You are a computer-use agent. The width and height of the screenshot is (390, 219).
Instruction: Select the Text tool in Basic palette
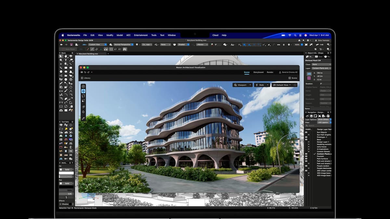(x=66, y=60)
